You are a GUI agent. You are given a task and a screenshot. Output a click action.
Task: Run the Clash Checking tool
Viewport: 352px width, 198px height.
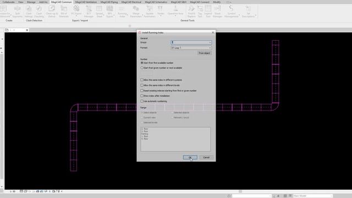[39, 12]
